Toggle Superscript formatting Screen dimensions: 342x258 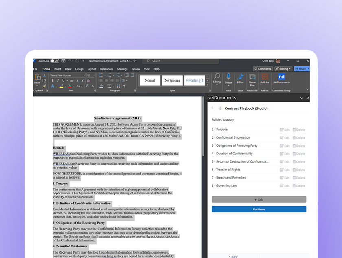pos(83,81)
